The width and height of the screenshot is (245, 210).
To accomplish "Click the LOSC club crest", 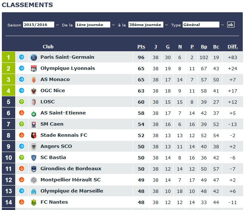I will click(34, 102).
